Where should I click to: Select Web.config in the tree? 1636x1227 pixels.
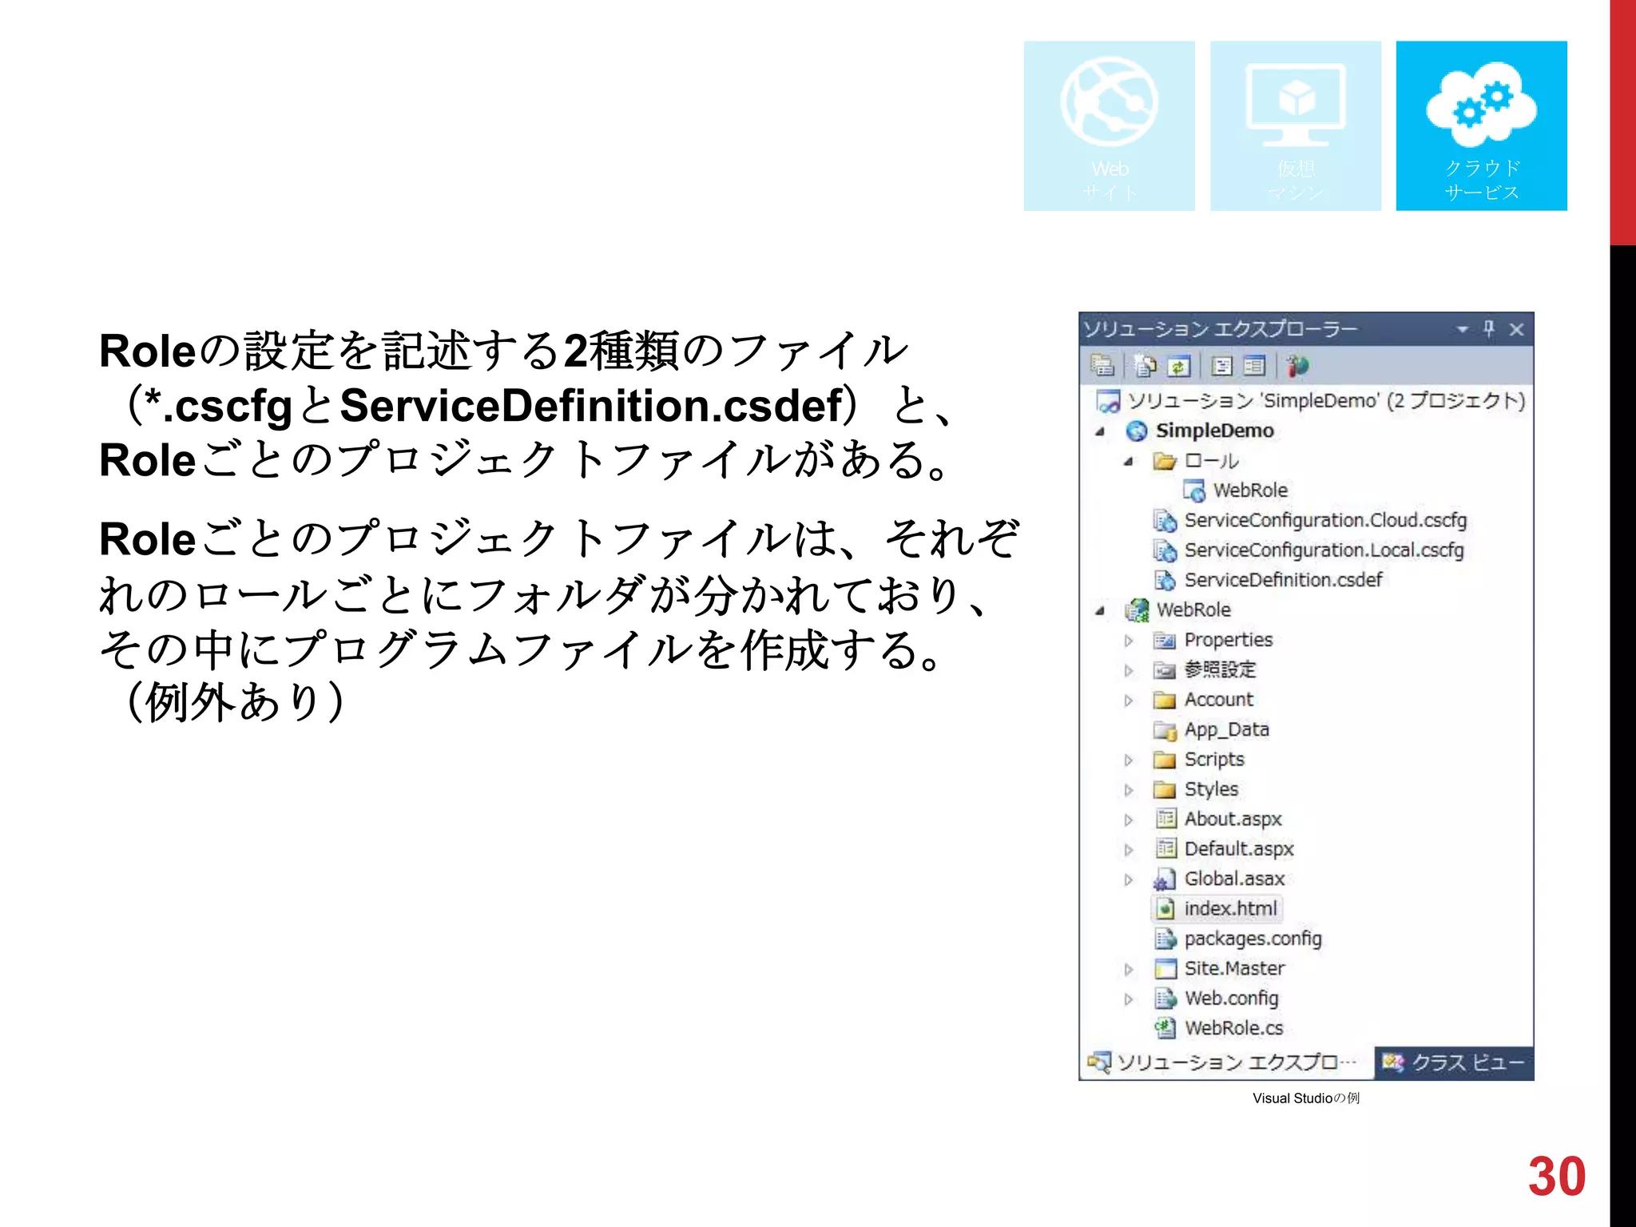[x=1231, y=999]
